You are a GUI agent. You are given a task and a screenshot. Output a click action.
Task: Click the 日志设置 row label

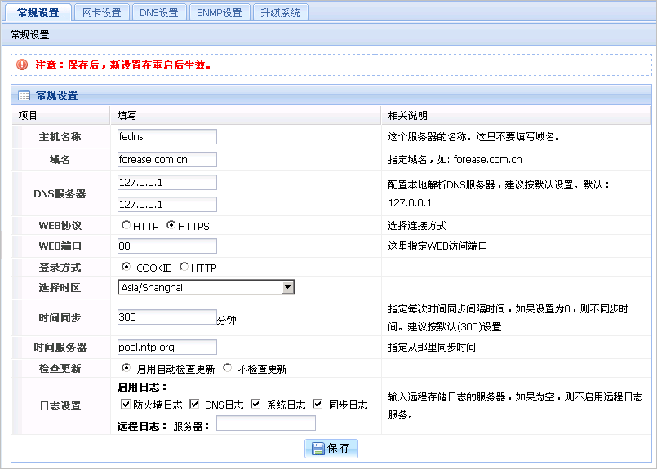coord(60,405)
